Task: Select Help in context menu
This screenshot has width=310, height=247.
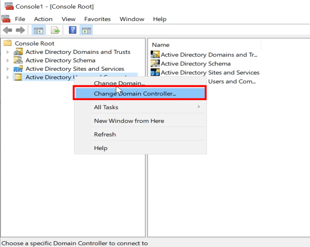Action: 140,148
